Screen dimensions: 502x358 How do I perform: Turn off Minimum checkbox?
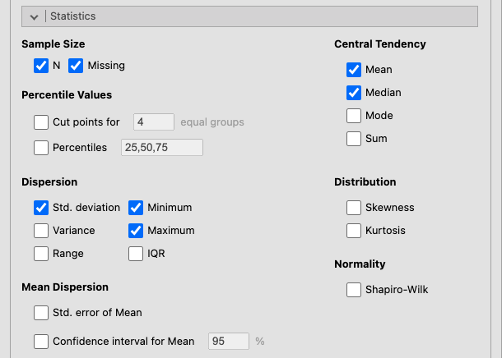click(x=136, y=208)
